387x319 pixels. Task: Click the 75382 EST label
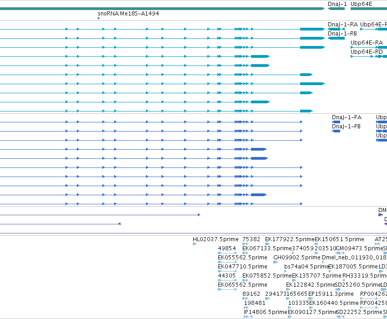coord(251,239)
